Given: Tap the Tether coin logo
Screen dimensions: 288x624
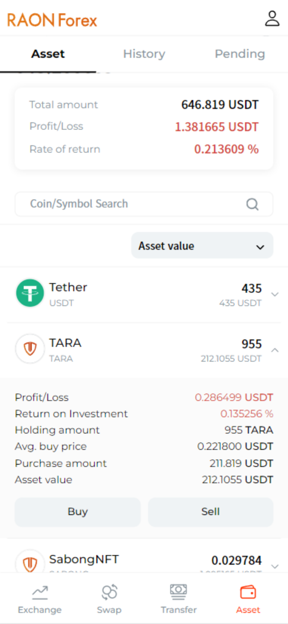Looking at the screenshot, I should 30,293.
